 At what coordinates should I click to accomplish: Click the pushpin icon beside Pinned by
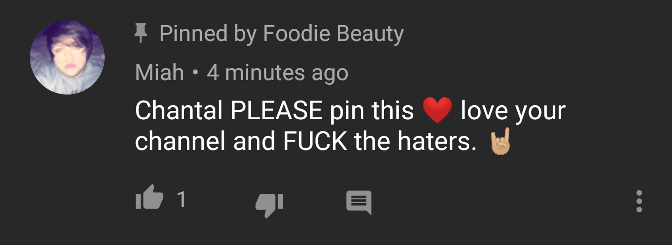point(139,34)
